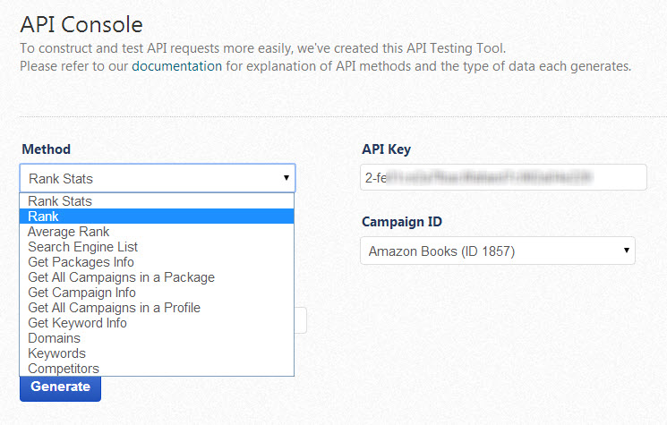Choose Get Keyword Info method
The width and height of the screenshot is (667, 425).
click(x=77, y=323)
